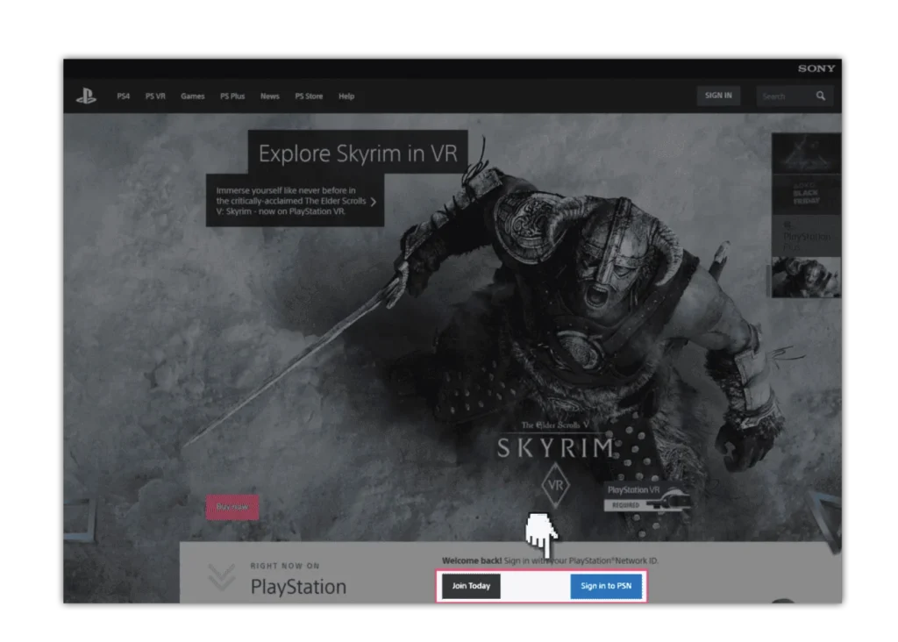Select the Skyrim warrior carousel thumbnail
The height and width of the screenshot is (642, 898).
coord(806,276)
